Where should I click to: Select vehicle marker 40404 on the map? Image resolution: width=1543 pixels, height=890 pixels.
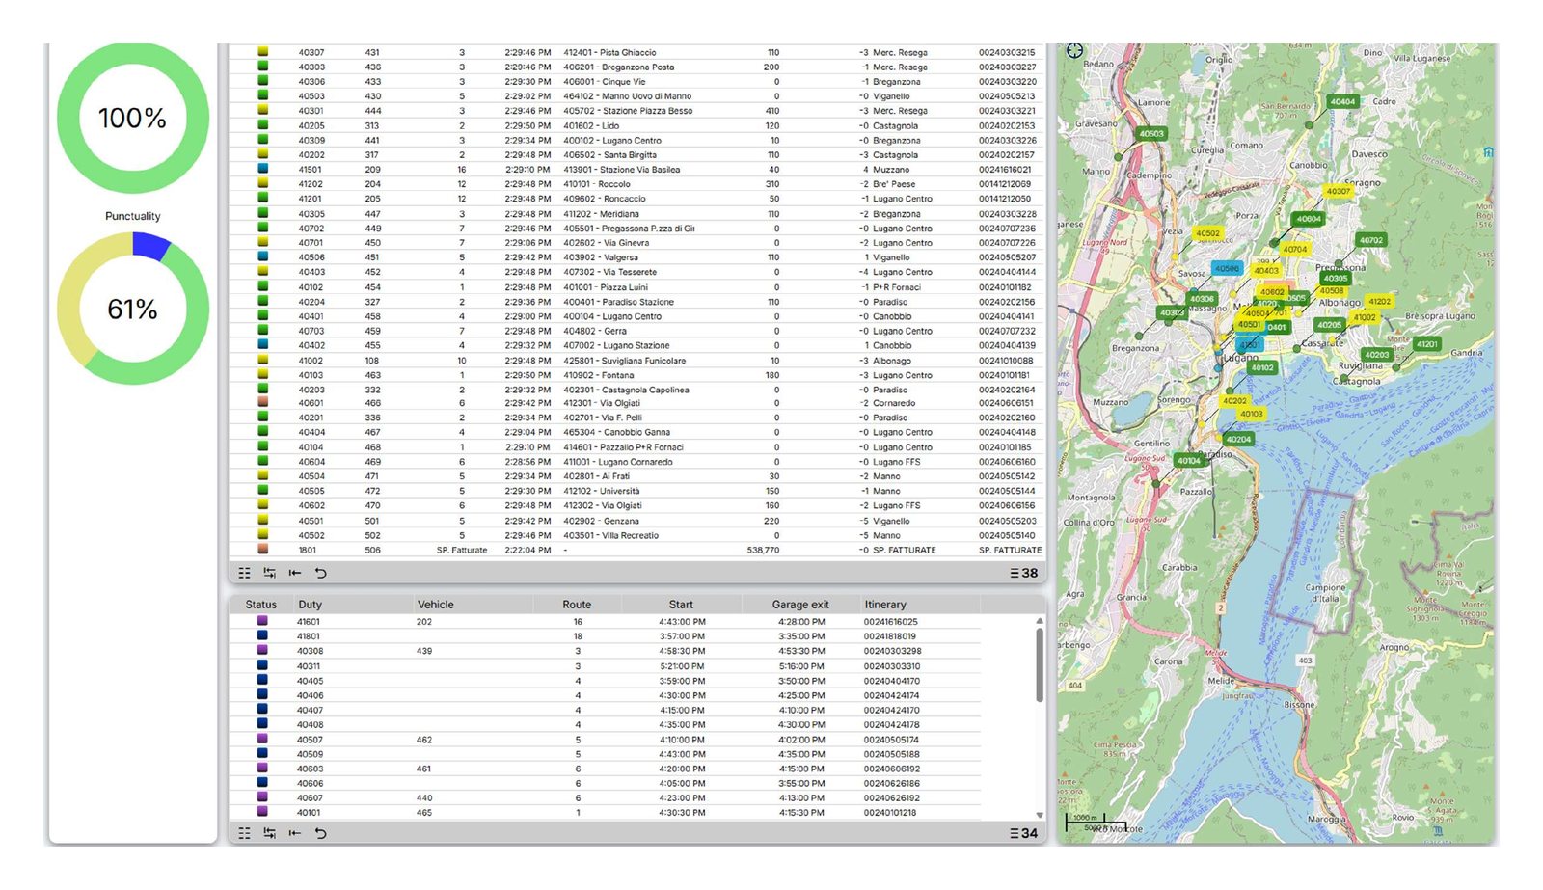(x=1342, y=101)
